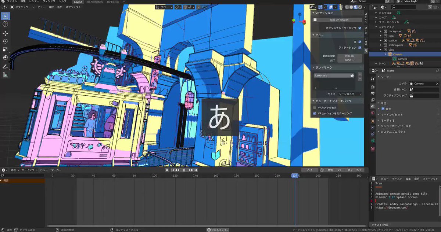This screenshot has height=232, width=441.
Task: Toggle the 床 floor checkbox
Action: click(x=360, y=42)
